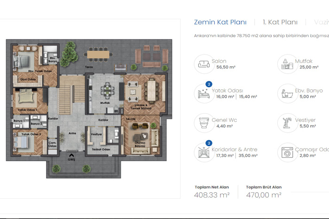This screenshot has width=329, height=219.
Task: Click the 408.33 m² net area value
Action: coord(211,195)
